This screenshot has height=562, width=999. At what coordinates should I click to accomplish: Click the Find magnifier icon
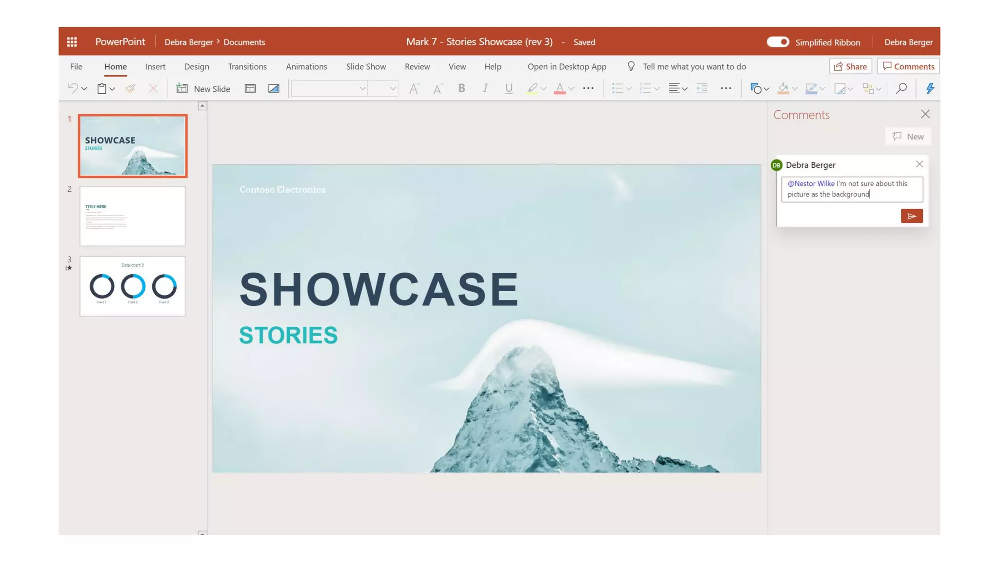click(x=901, y=88)
